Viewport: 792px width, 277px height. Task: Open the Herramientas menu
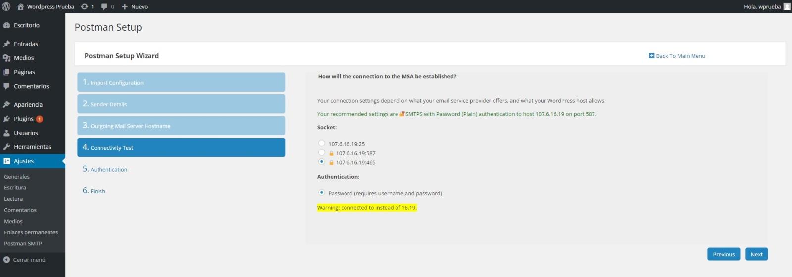33,147
